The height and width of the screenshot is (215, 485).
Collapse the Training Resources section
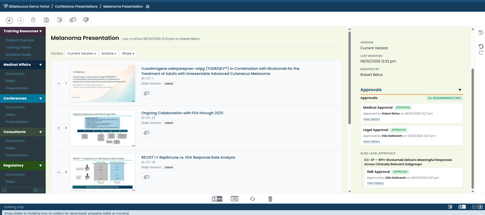pyautogui.click(x=41, y=31)
